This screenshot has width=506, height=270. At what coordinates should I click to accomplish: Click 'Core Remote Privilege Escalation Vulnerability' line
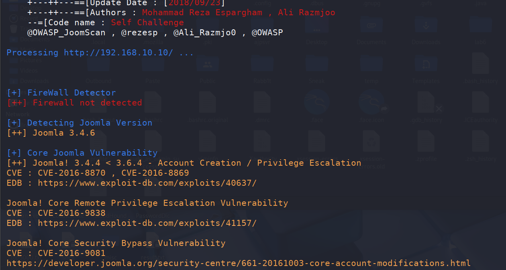[147, 203]
